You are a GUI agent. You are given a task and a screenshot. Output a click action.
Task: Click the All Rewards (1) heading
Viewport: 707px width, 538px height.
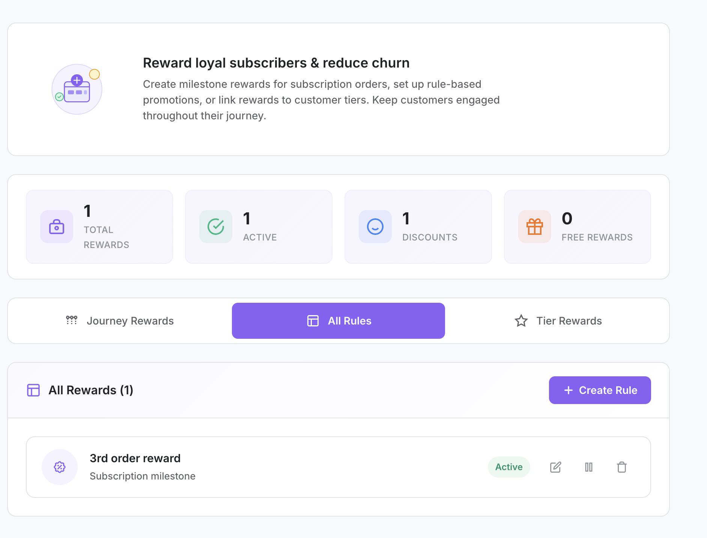91,390
